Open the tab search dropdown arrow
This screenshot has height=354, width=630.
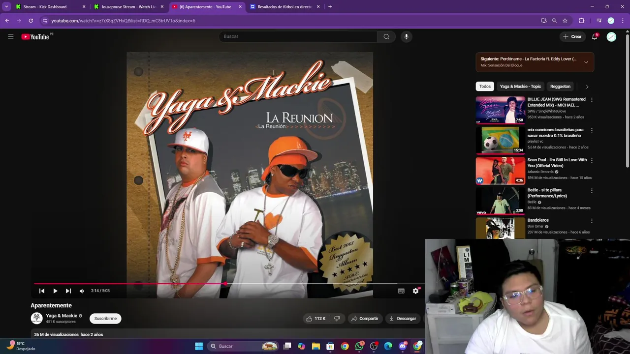click(6, 7)
